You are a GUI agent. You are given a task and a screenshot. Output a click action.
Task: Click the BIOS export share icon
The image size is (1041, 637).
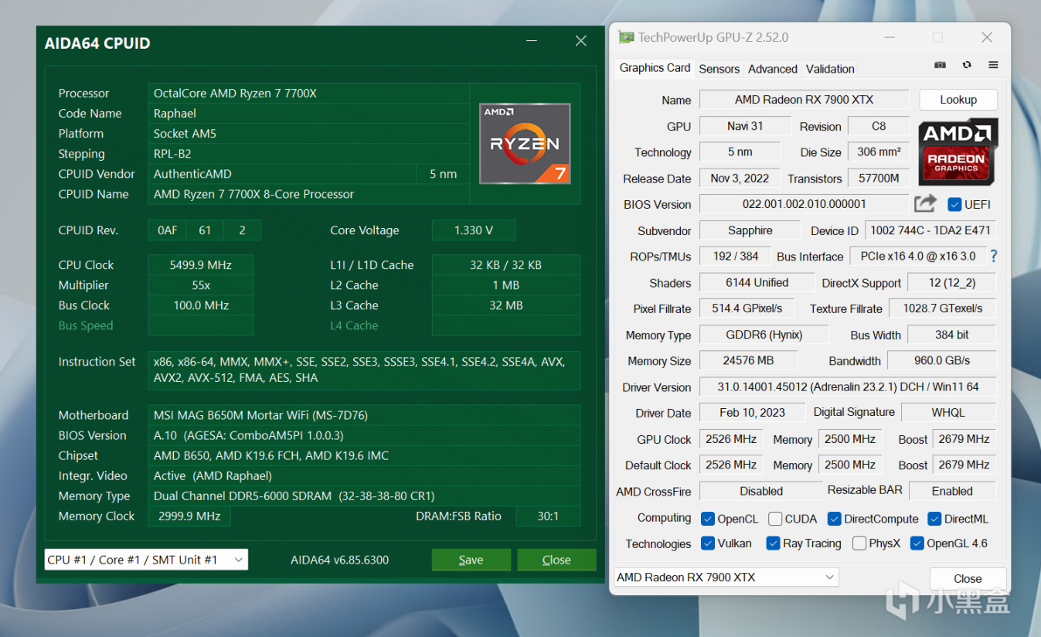coord(925,203)
